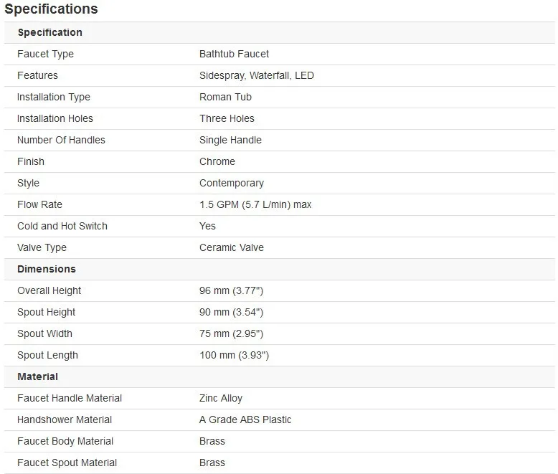The width and height of the screenshot is (558, 474).
Task: Click the Handshower Material label
Action: (x=65, y=420)
